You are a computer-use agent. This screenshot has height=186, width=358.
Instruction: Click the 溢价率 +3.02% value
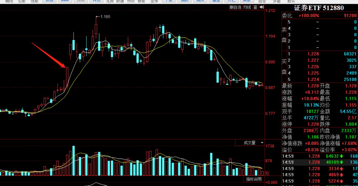pos(349,150)
